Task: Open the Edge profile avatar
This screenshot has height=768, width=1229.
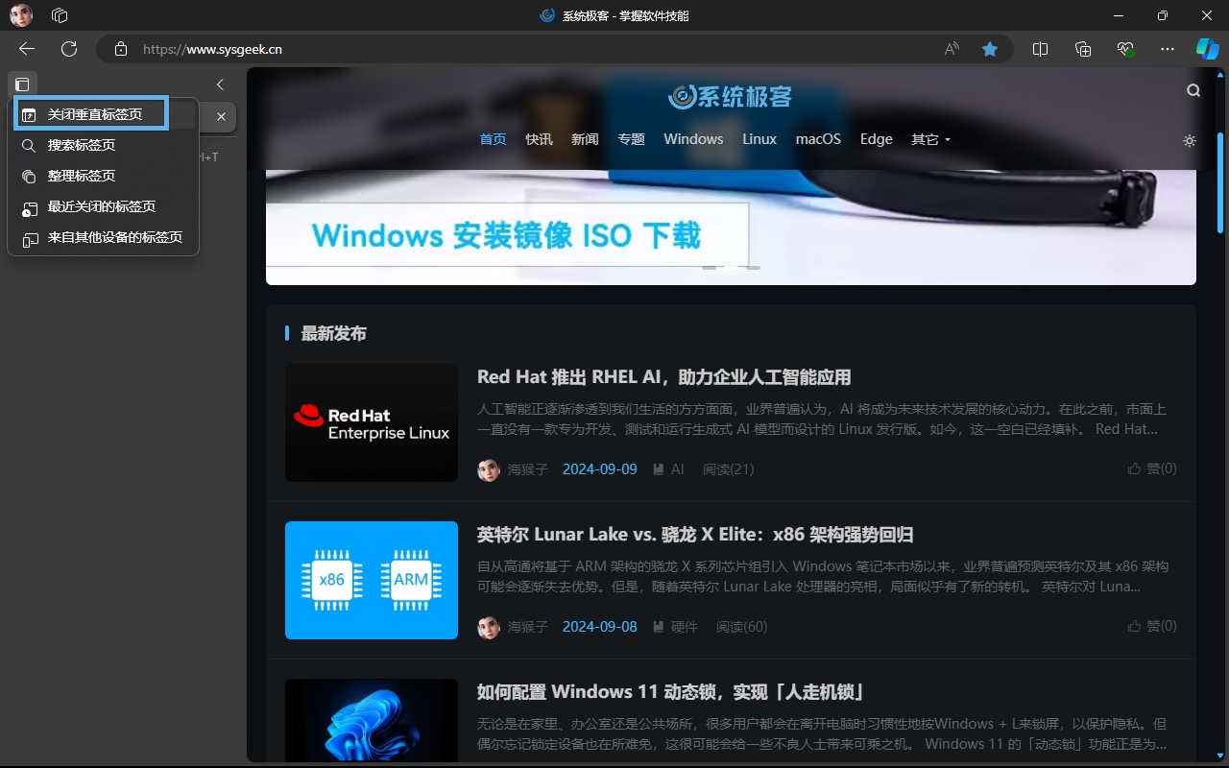Action: [21, 15]
